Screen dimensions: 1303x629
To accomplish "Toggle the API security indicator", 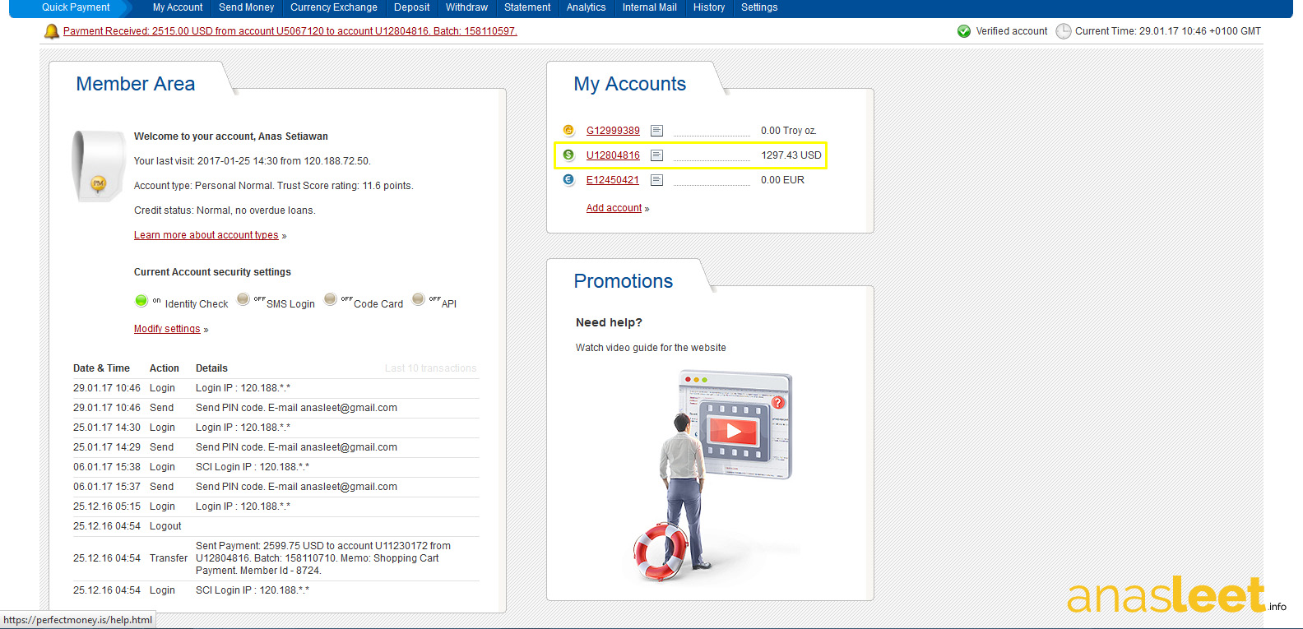I will tap(418, 299).
